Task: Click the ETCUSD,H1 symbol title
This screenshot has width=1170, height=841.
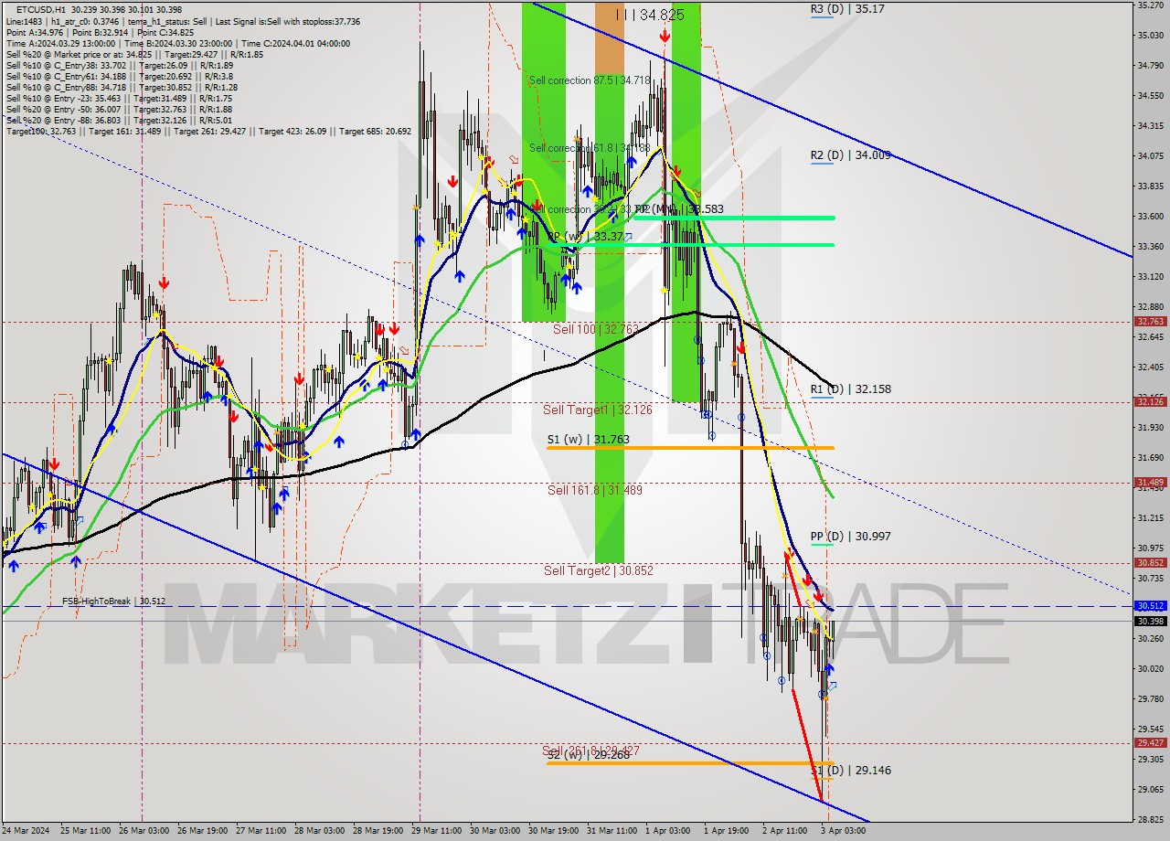Action: 40,8
